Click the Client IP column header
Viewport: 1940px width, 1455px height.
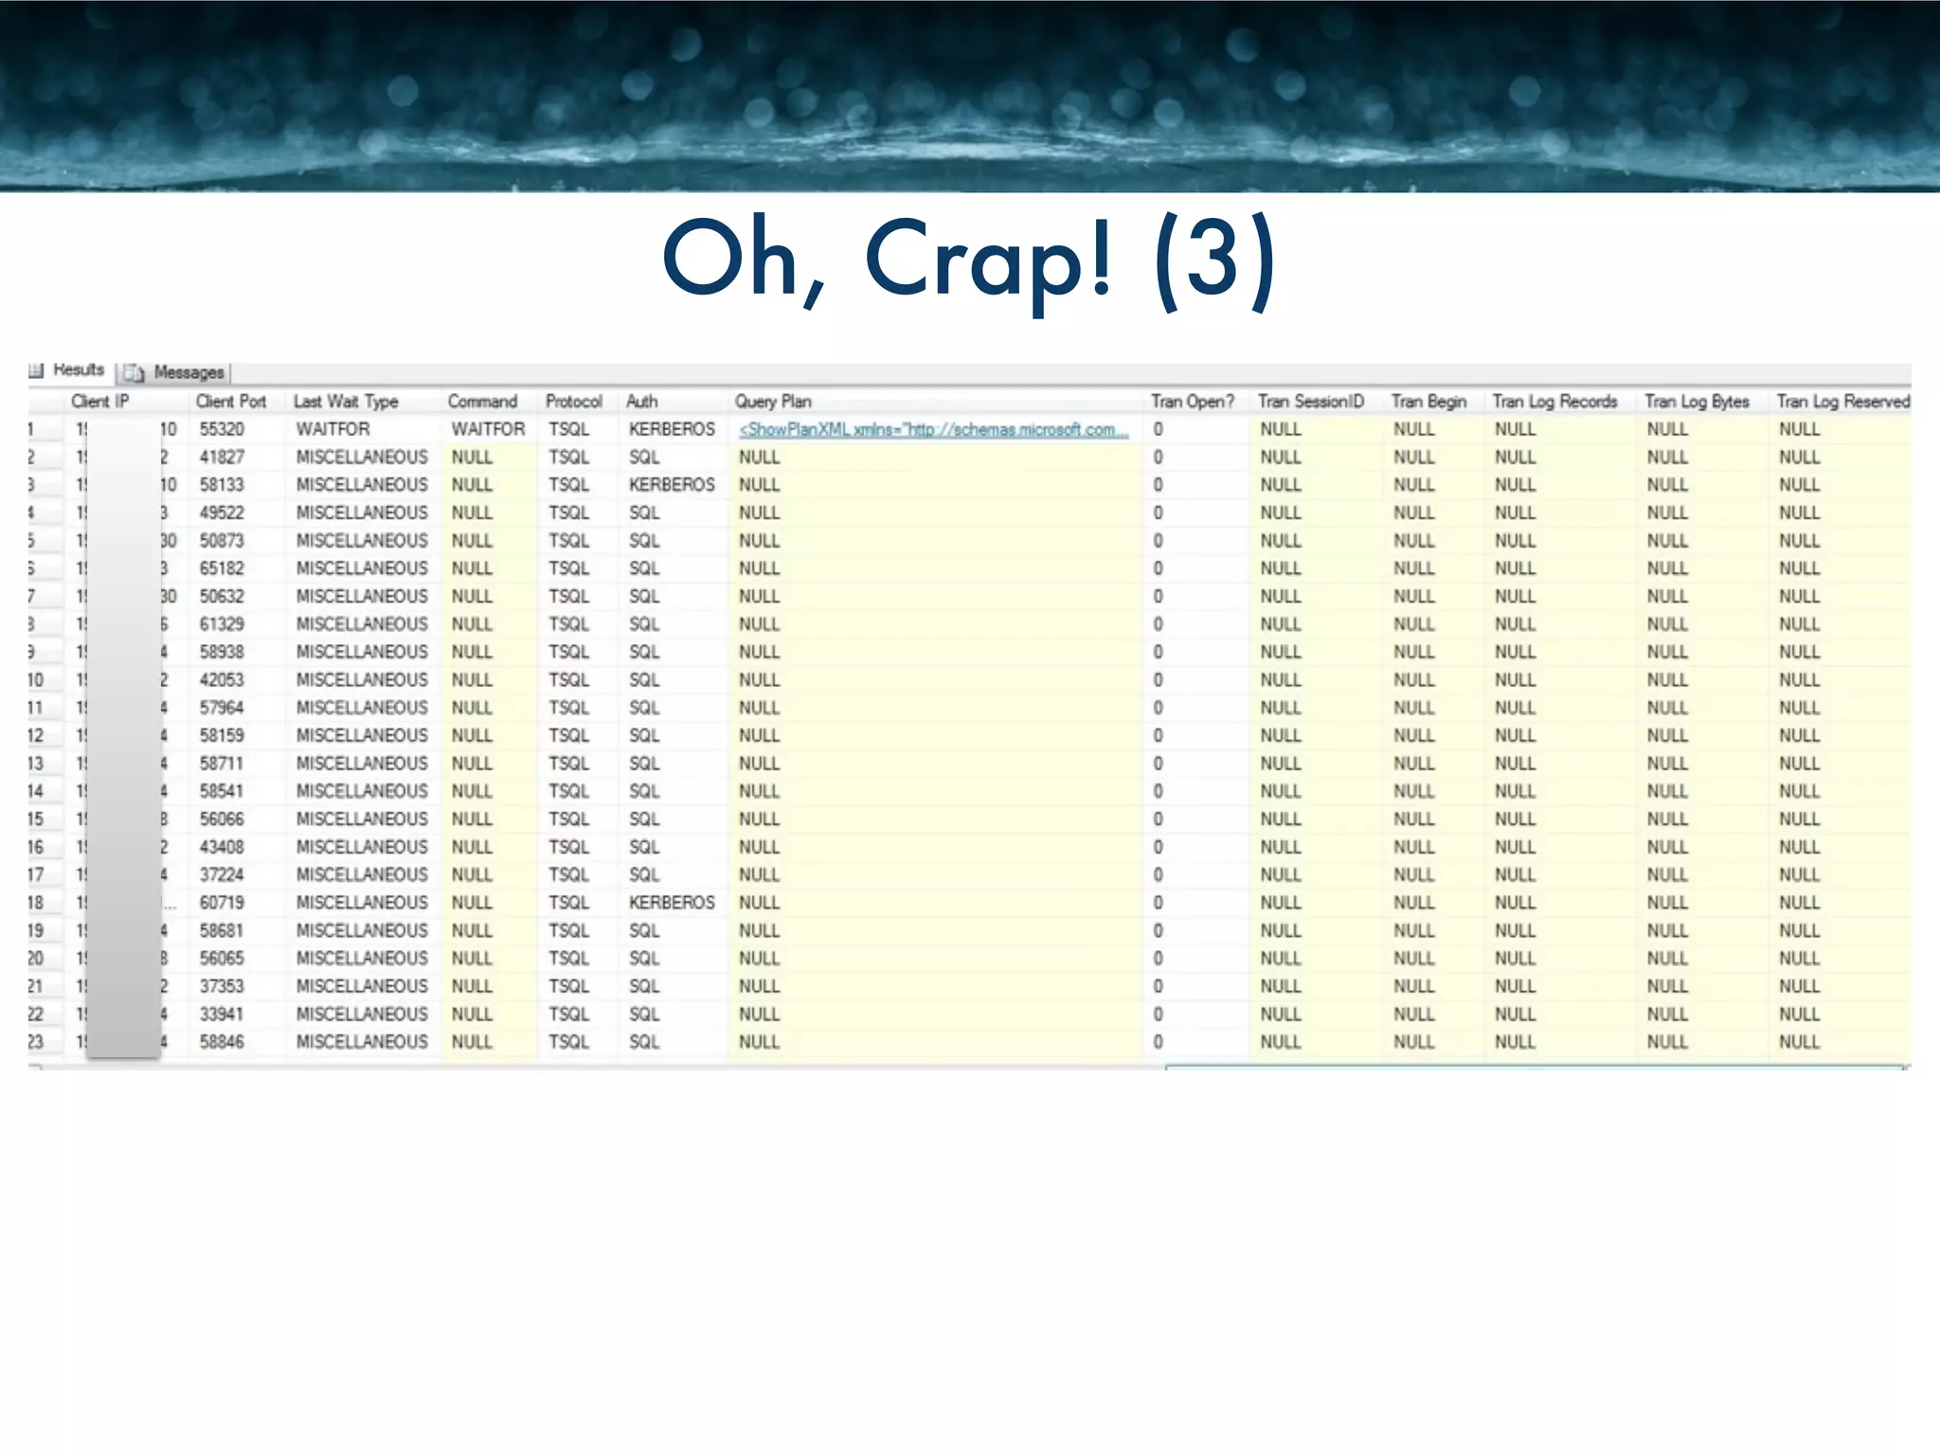click(100, 402)
